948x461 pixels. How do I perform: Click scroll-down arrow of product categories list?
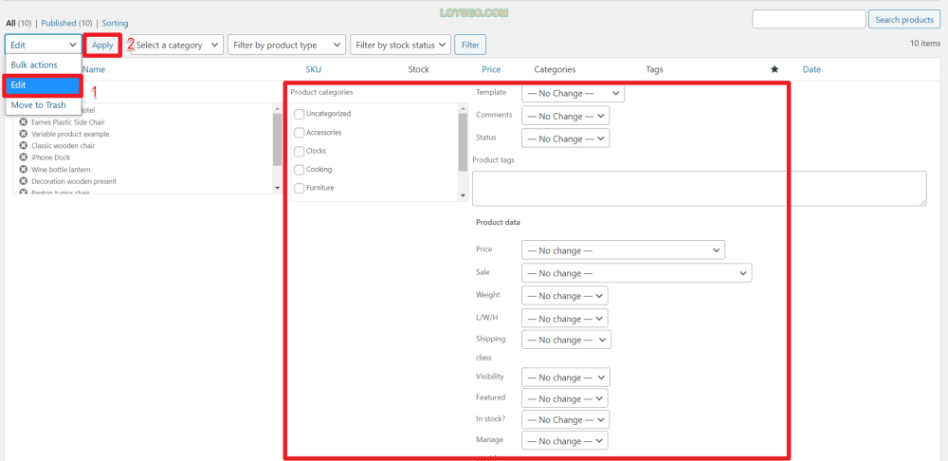click(464, 195)
